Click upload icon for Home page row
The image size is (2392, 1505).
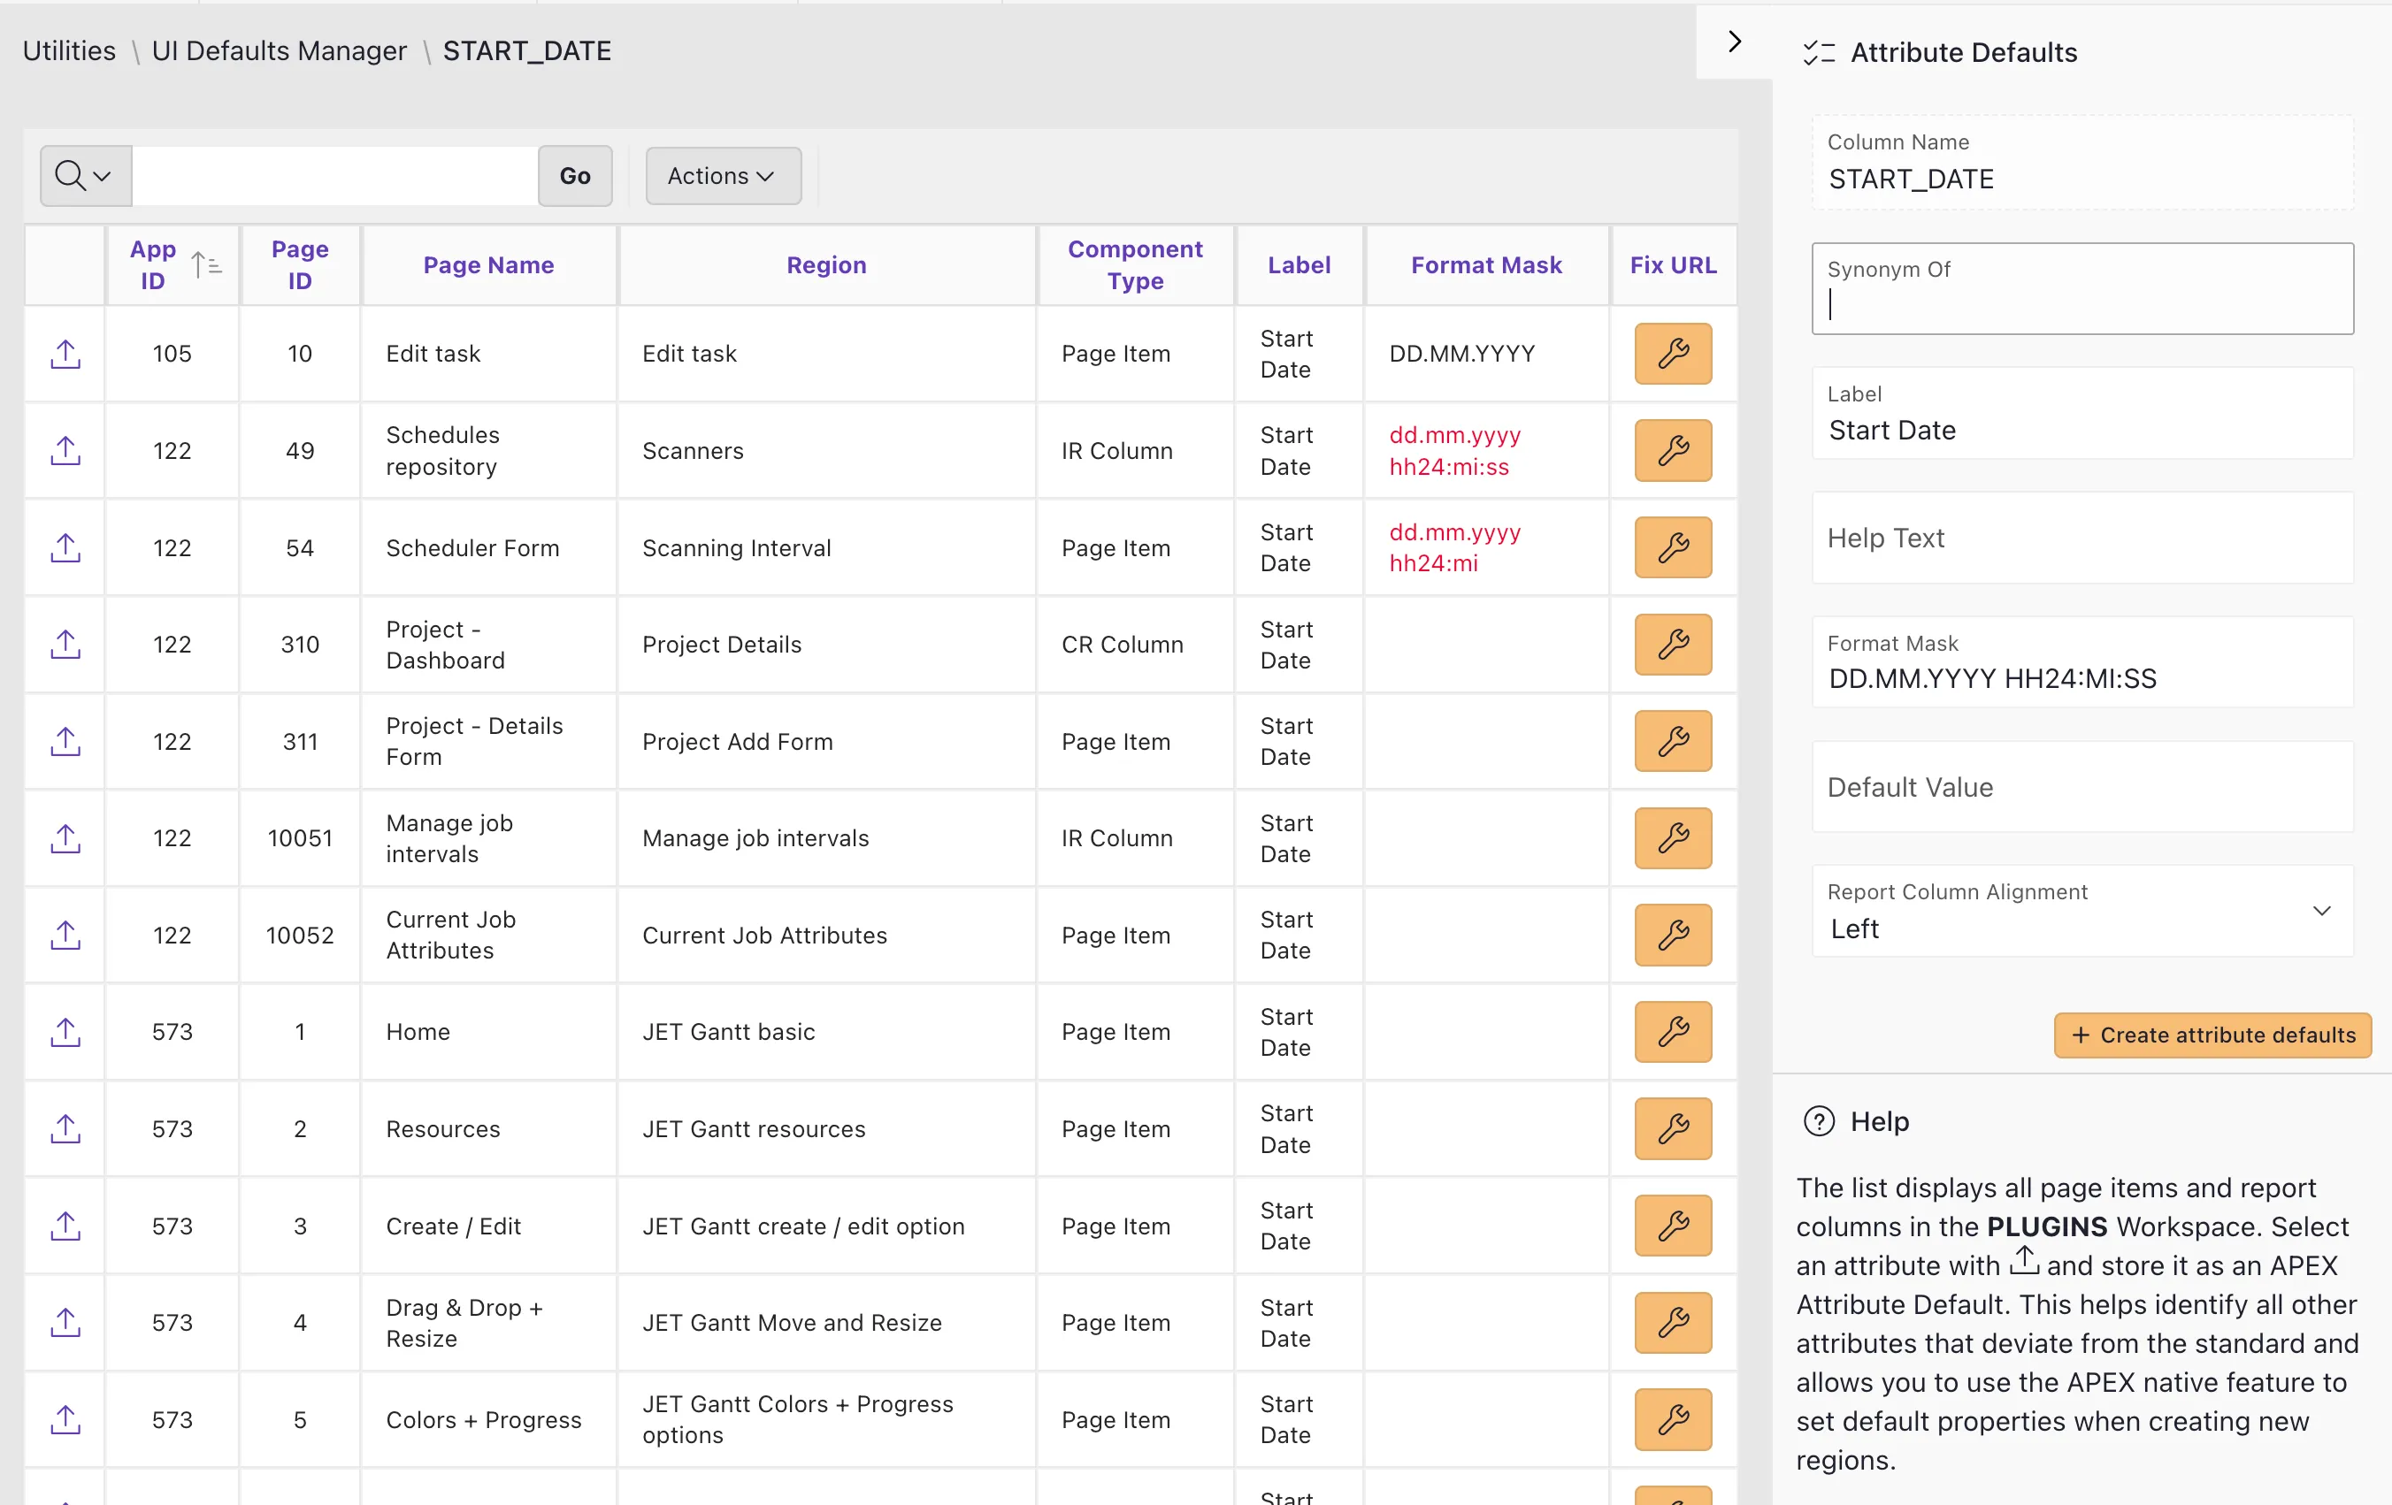point(65,1033)
